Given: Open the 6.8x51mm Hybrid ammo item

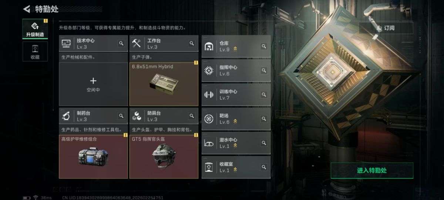Looking at the screenshot, I should (x=164, y=84).
